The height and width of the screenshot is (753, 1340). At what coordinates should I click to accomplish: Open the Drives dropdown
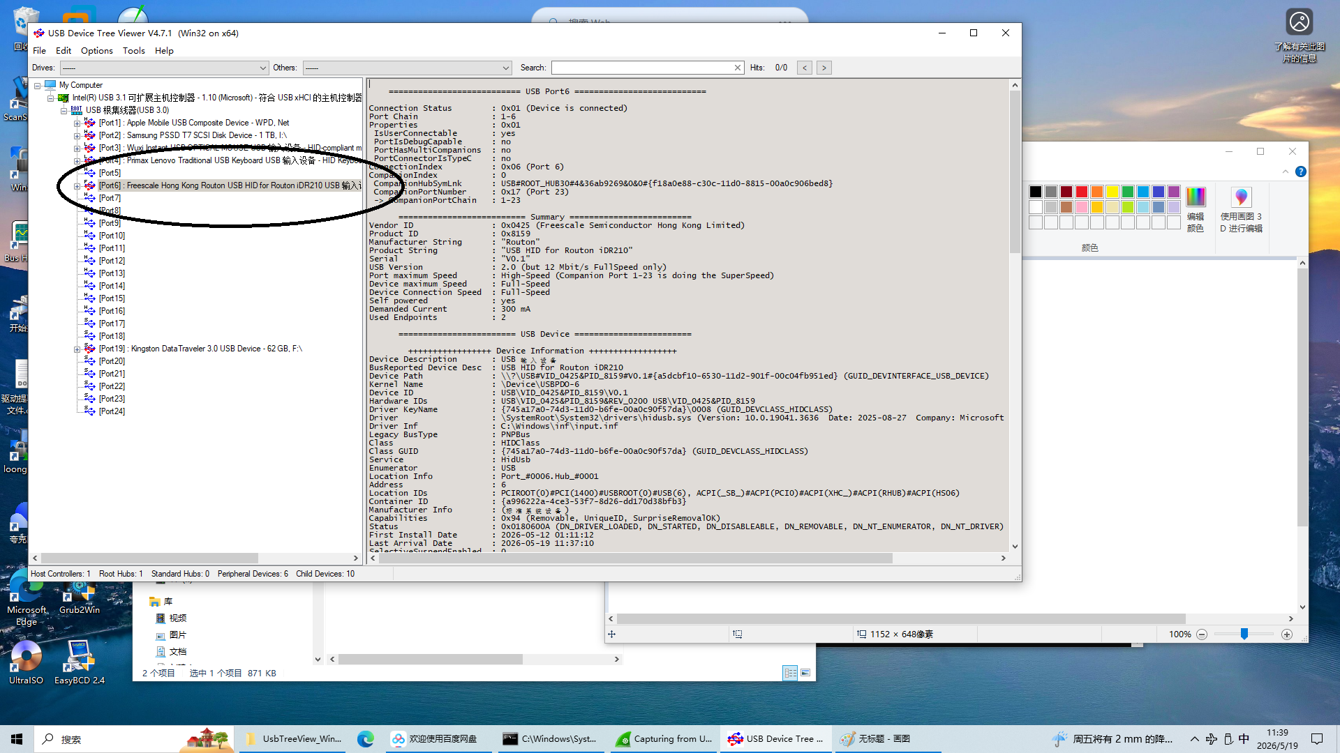click(164, 68)
